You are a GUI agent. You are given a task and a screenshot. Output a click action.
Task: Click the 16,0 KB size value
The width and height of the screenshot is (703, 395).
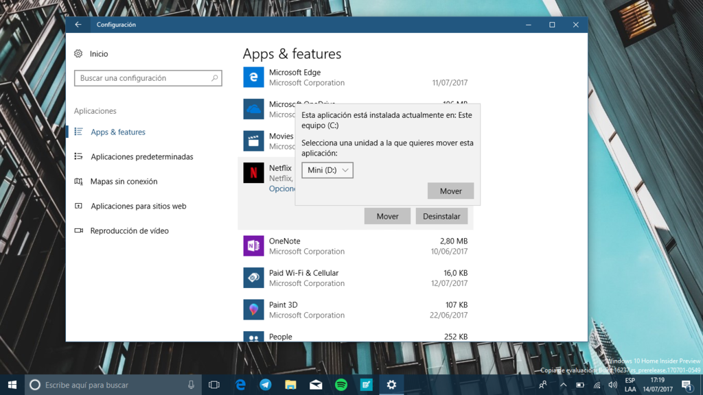[x=456, y=273]
